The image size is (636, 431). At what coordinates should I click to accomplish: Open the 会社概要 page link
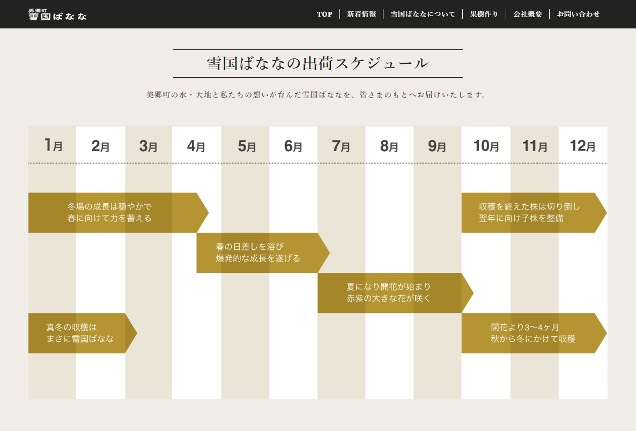[x=528, y=14]
